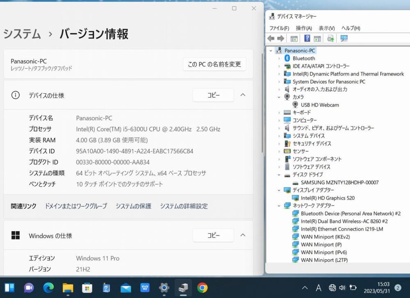The width and height of the screenshot is (410, 298).
Task: Launch Microsoft Edge from the taskbar
Action: 48,288
